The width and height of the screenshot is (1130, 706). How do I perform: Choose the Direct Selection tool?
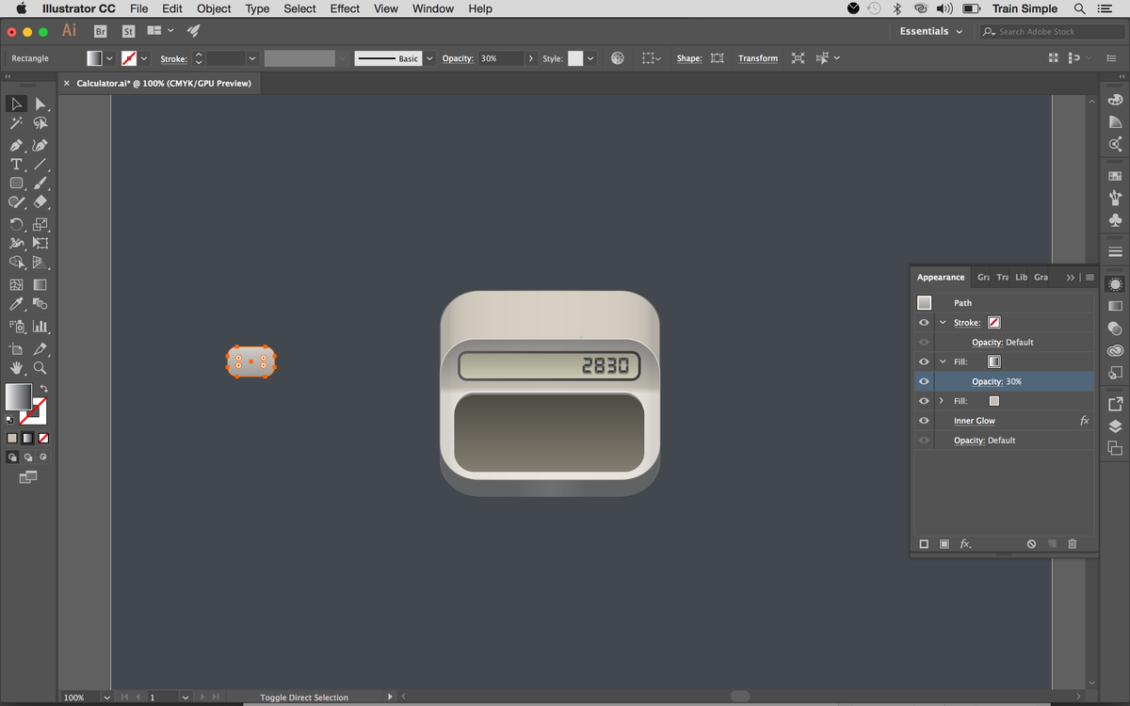pyautogui.click(x=40, y=105)
